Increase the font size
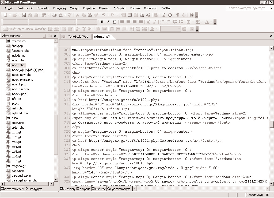 [x=148, y=22]
